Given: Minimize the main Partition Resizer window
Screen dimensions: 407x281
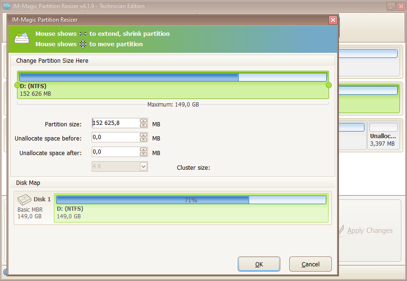Looking at the screenshot, I should (x=390, y=7).
